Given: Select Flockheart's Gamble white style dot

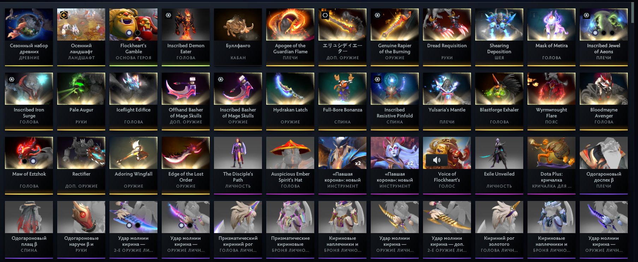Looking at the screenshot, I should coord(129,33).
